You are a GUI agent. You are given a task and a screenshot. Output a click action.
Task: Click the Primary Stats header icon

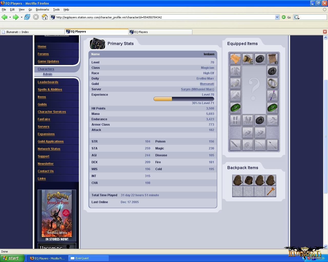tap(97, 44)
